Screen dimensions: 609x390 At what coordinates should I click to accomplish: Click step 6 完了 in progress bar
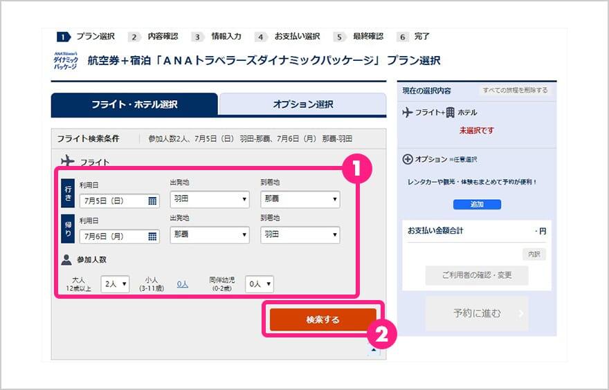413,37
